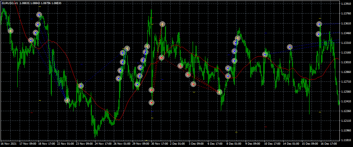Select the gold close marker above 6 Dec 17:00
Screen dimensions: 353x147
point(219,92)
